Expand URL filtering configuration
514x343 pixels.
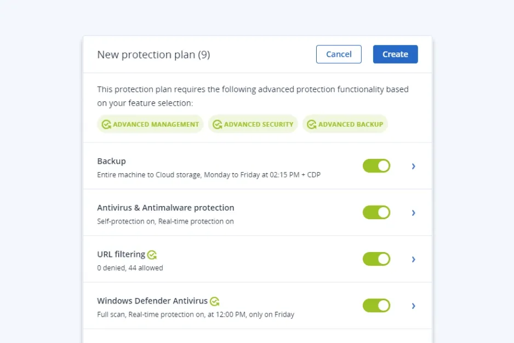(414, 259)
